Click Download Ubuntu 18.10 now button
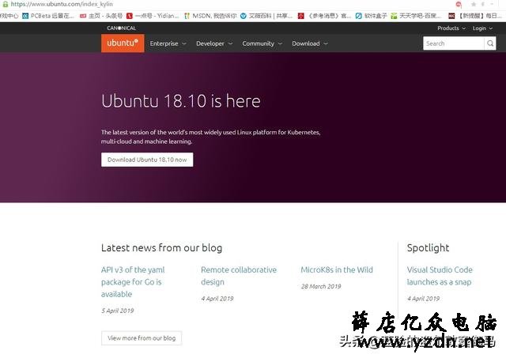506x358 pixels. [x=147, y=160]
